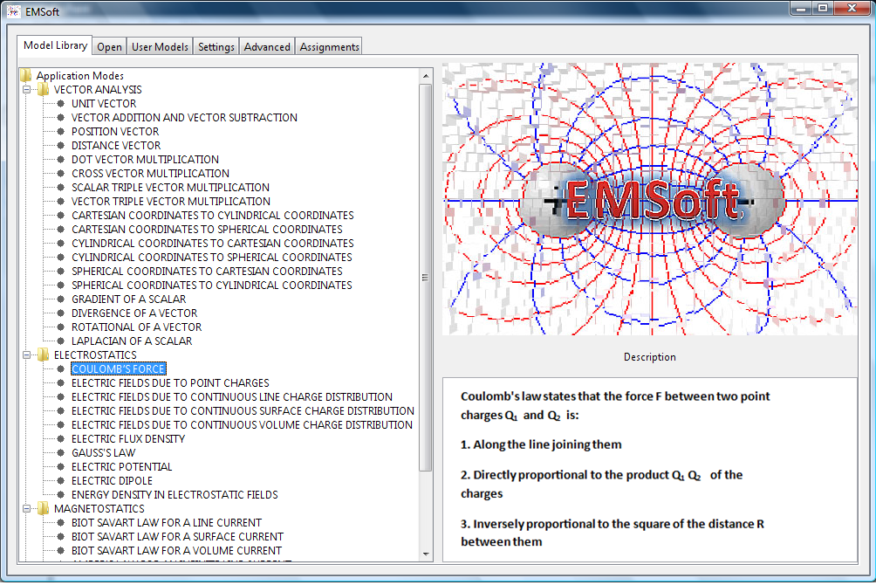Collapse the VECTOR ANALYSIS tree node

pos(27,89)
